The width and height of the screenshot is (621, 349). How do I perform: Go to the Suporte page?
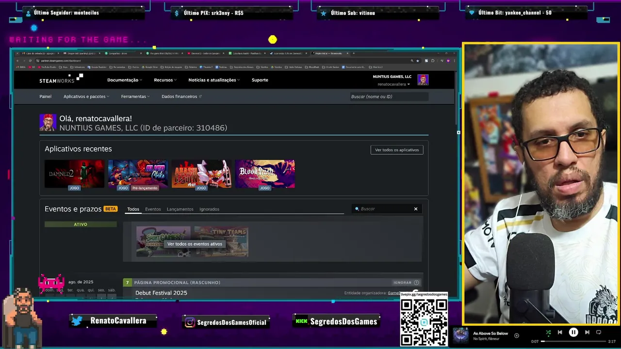coord(260,80)
